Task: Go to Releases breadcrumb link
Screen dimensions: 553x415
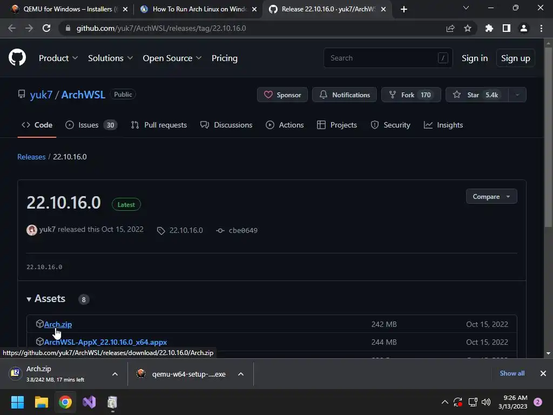Action: click(x=31, y=157)
